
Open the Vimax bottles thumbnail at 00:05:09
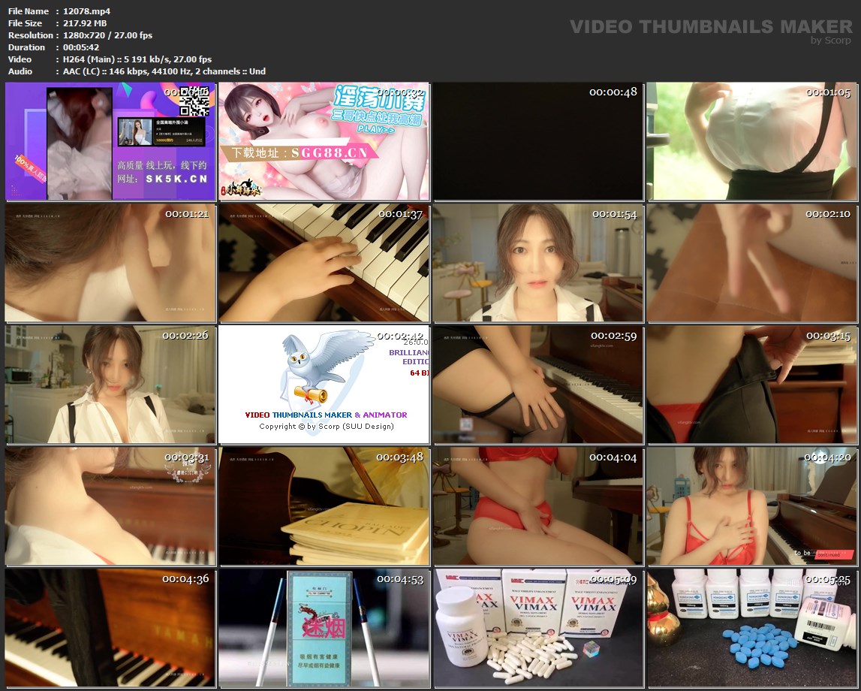pos(537,628)
